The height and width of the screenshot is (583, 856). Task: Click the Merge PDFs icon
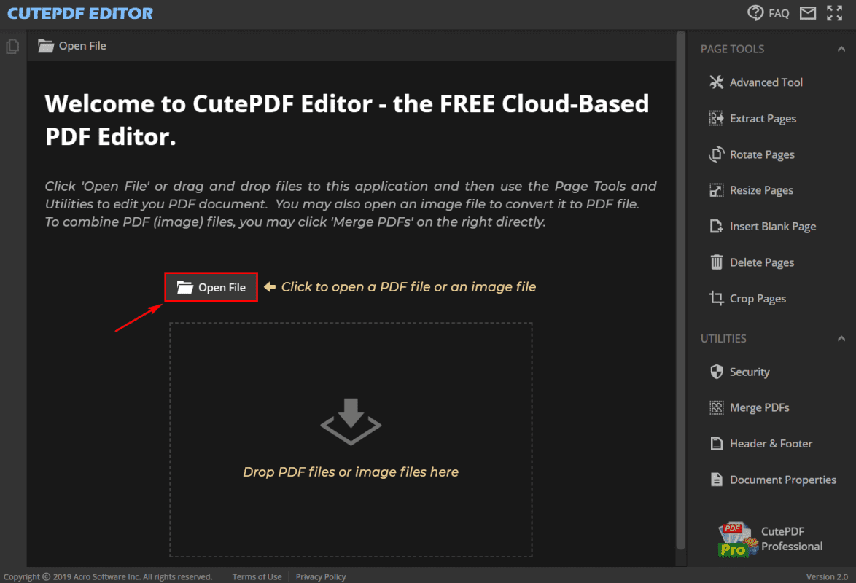pos(716,407)
